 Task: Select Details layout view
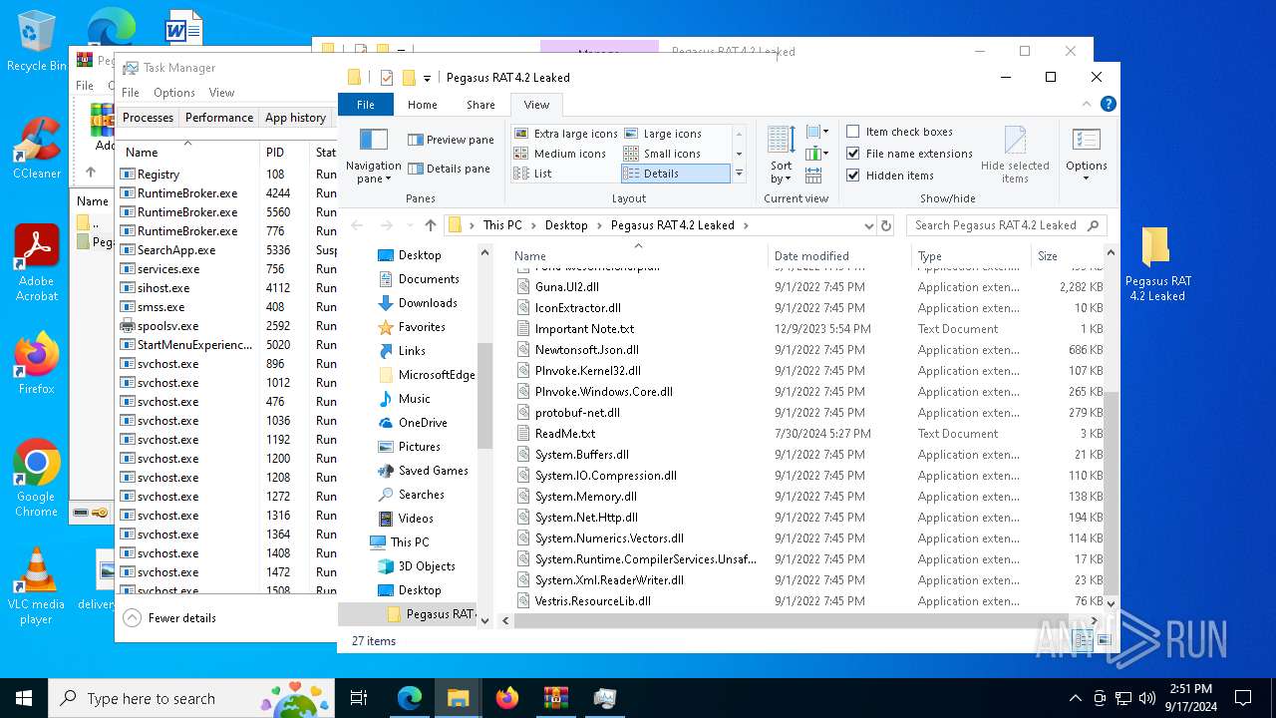click(x=675, y=174)
